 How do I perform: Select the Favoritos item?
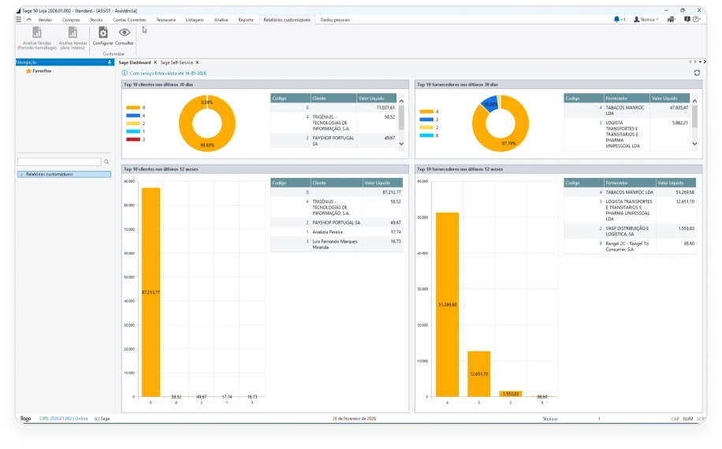click(42, 71)
